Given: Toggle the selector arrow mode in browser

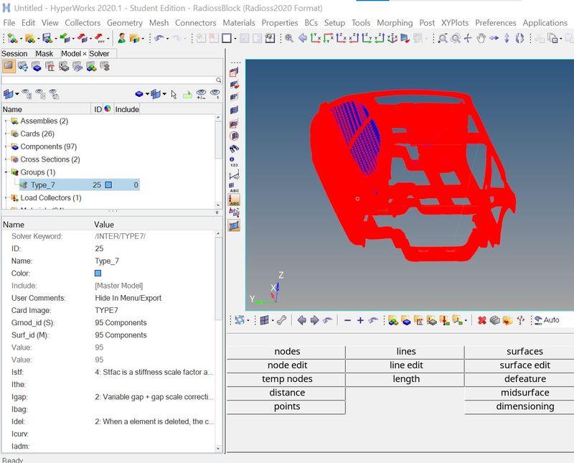Looking at the screenshot, I should (174, 95).
